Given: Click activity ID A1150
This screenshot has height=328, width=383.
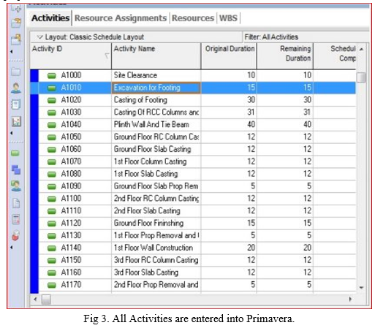Looking at the screenshot, I should point(71,260).
